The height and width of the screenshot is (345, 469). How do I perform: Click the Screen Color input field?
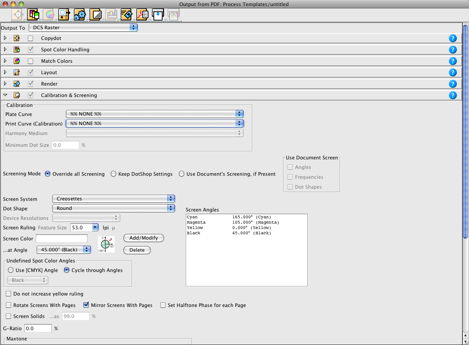[62, 238]
